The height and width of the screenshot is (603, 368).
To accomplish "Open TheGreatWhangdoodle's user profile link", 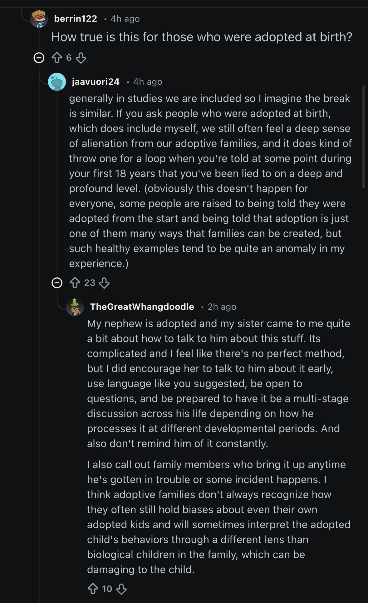I will coord(142,307).
